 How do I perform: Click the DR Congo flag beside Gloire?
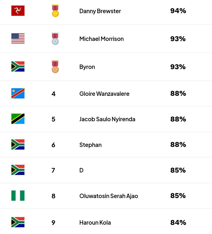(x=18, y=93)
